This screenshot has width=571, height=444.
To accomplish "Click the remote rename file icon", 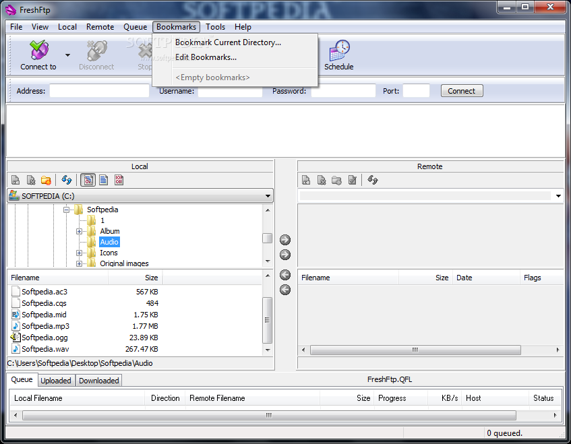I will pos(306,180).
